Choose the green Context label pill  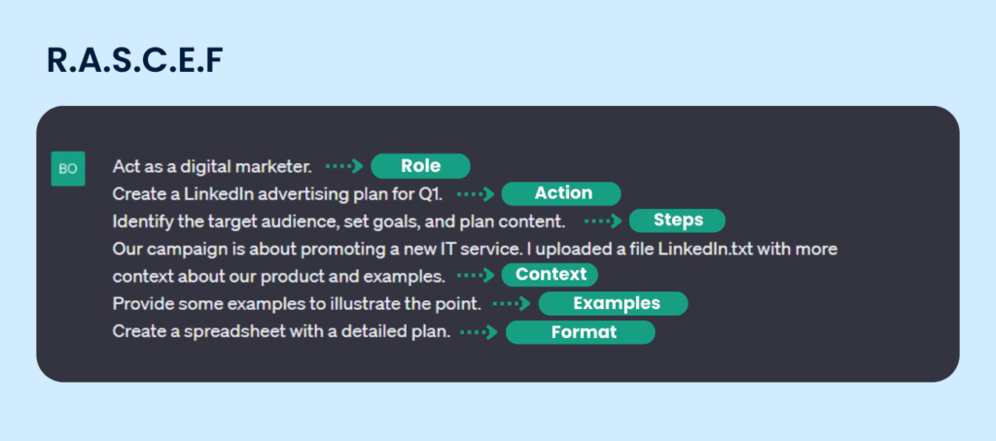551,275
